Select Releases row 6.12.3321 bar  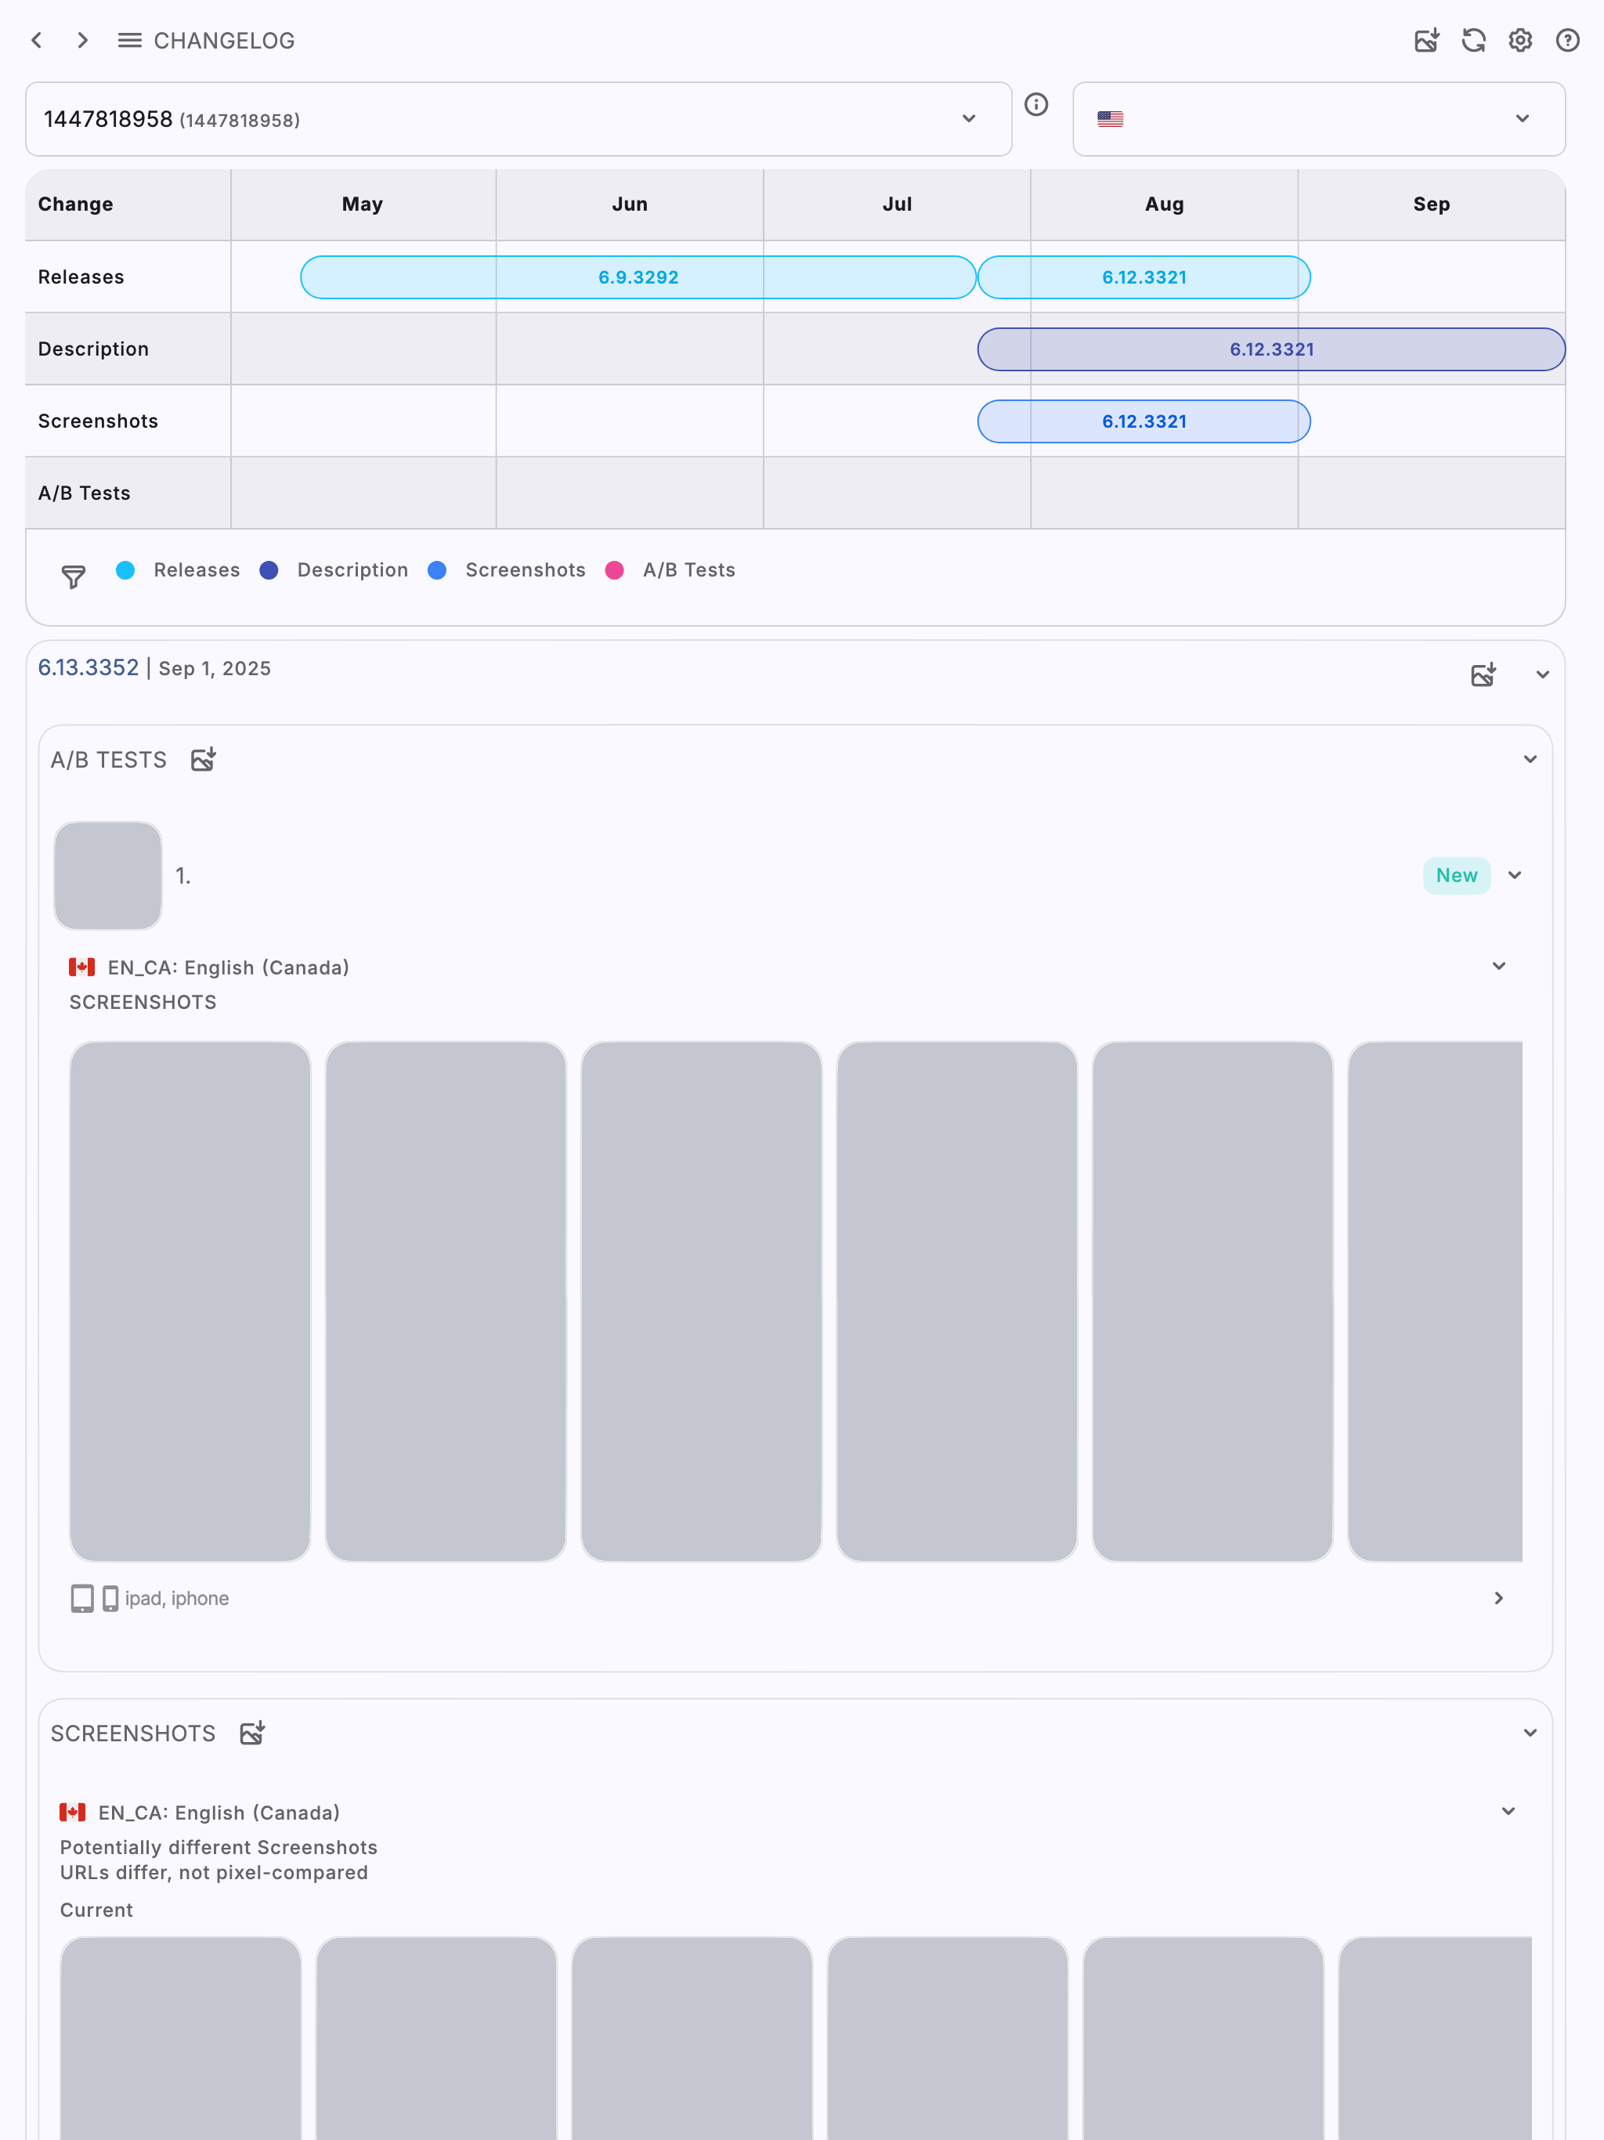[1144, 277]
